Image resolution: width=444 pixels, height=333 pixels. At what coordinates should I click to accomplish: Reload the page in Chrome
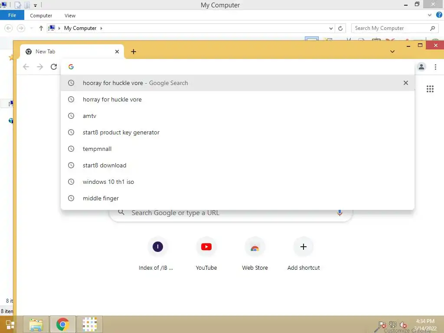click(54, 67)
